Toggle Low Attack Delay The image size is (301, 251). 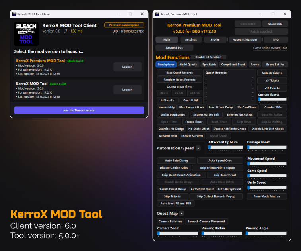pyautogui.click(x=221, y=107)
